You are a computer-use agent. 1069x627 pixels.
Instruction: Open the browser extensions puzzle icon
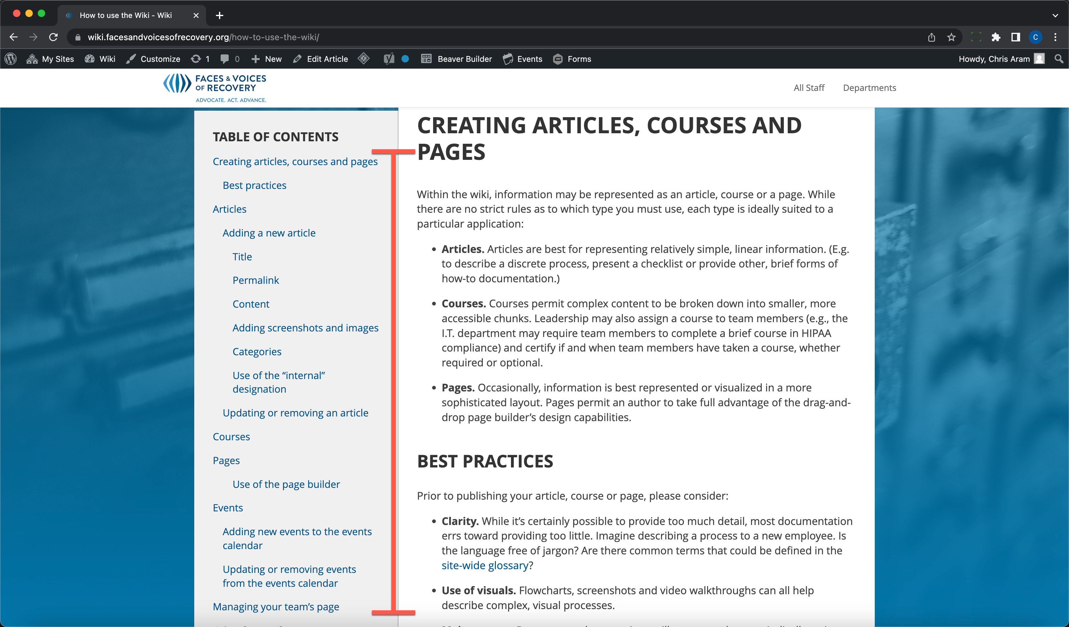click(996, 37)
